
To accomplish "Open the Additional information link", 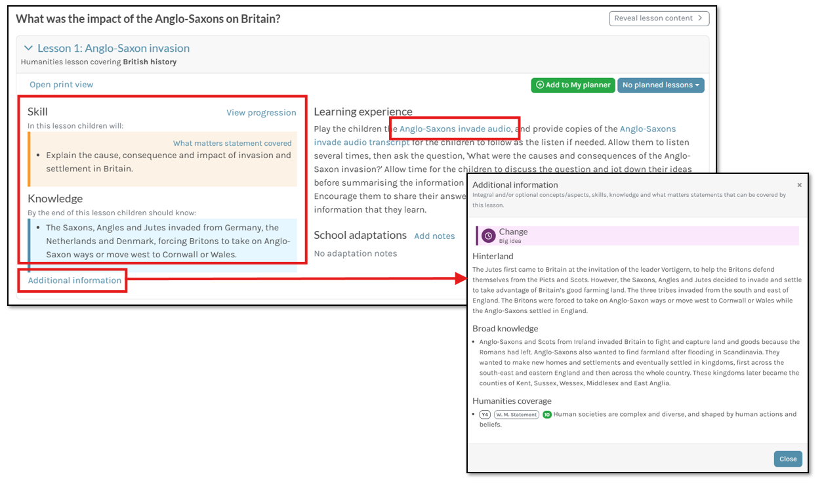I will (75, 280).
